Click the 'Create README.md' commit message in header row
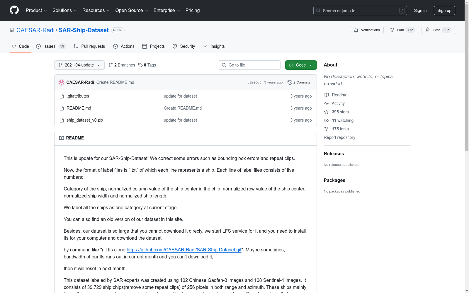The width and height of the screenshot is (469, 293). pyautogui.click(x=115, y=82)
